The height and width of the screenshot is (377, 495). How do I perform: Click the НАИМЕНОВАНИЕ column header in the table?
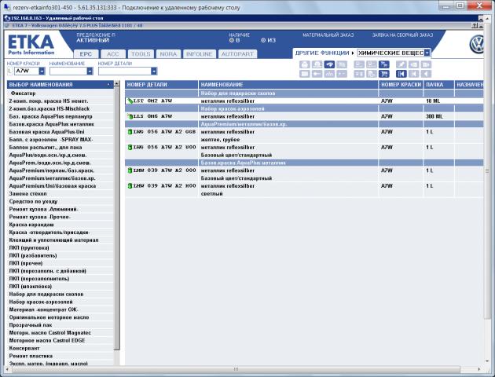coord(288,85)
